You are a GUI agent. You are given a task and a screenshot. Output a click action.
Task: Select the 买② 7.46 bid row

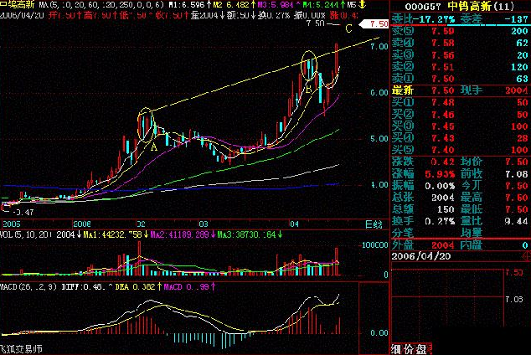point(460,115)
